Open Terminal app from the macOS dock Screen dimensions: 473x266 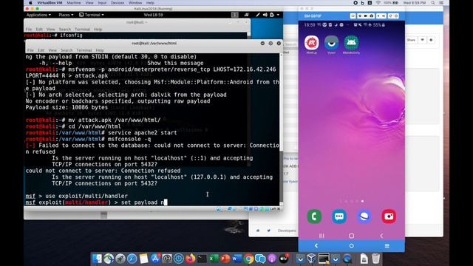coord(202,259)
